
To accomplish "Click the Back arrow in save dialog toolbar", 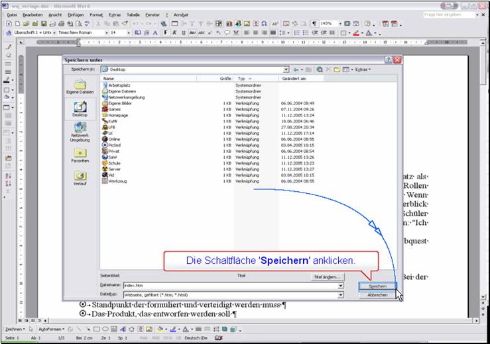I will 296,69.
